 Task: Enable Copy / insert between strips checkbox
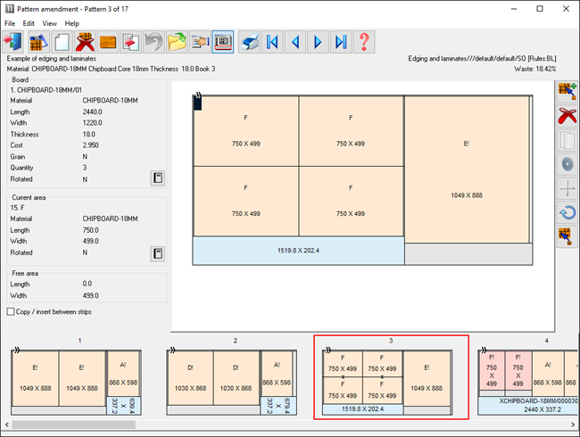(11, 311)
